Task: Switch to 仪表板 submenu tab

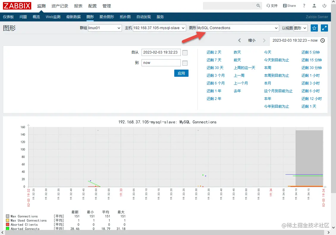Action: [8, 17]
